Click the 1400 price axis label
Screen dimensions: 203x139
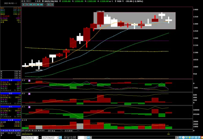click(196, 10)
